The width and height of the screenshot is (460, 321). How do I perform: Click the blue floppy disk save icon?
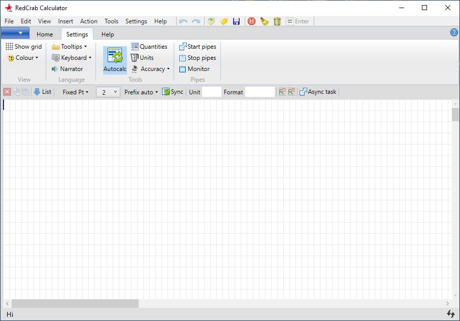coord(236,21)
